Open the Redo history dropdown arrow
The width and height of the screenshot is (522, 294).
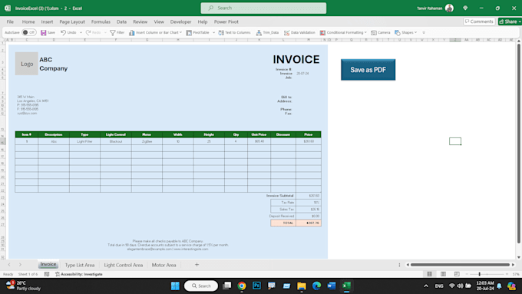tap(105, 33)
